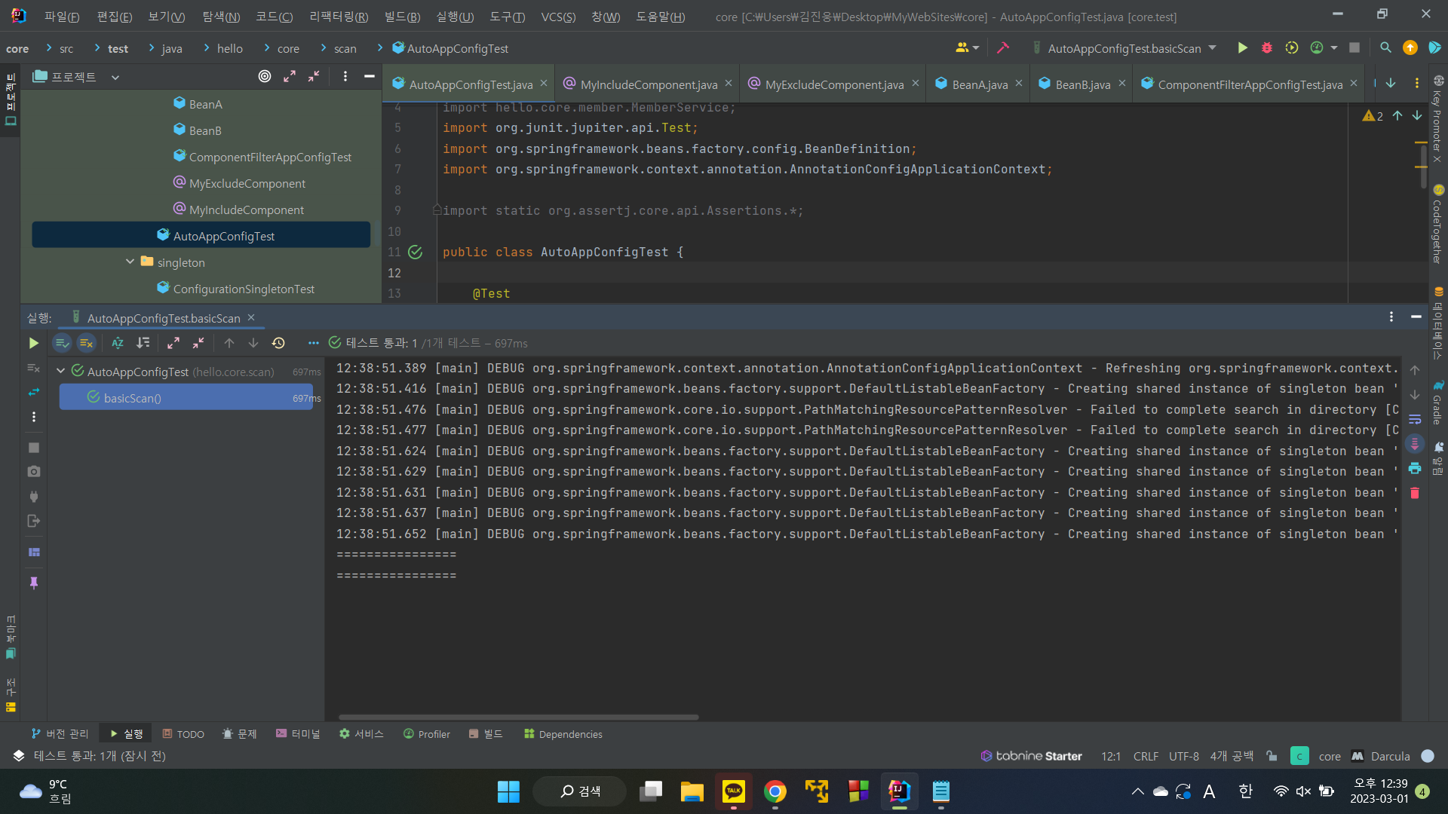
Task: Click UTF-8 encoding in status bar
Action: coord(1183,756)
